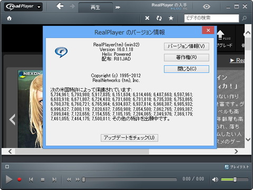Stop playback with the square button
Screen dimensions: 253x190
43,179
